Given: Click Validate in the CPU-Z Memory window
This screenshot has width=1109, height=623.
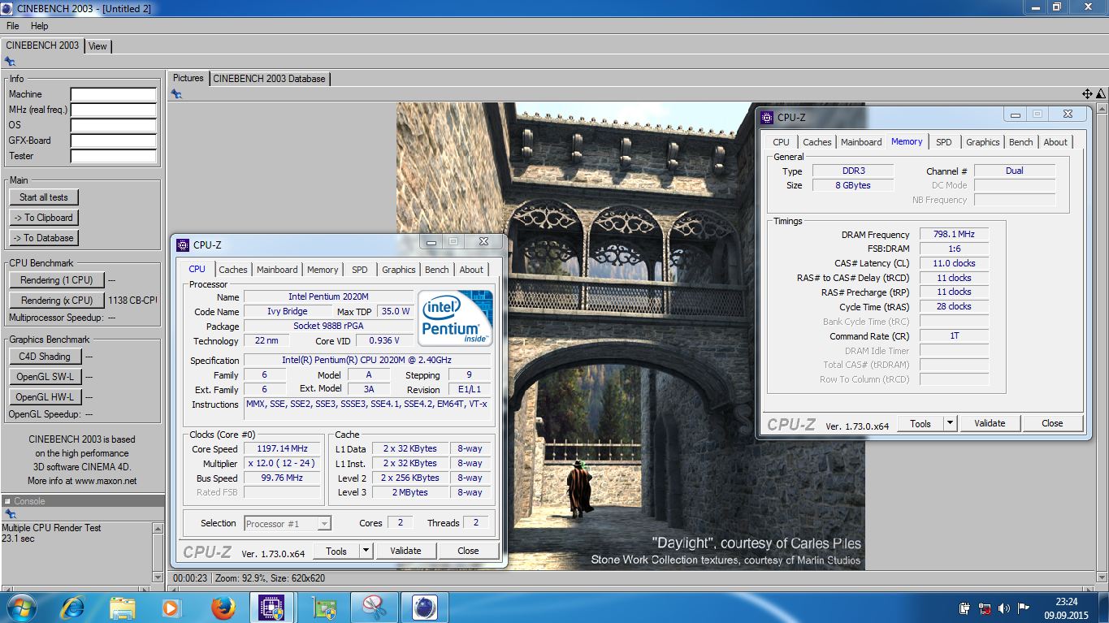Looking at the screenshot, I should (990, 423).
